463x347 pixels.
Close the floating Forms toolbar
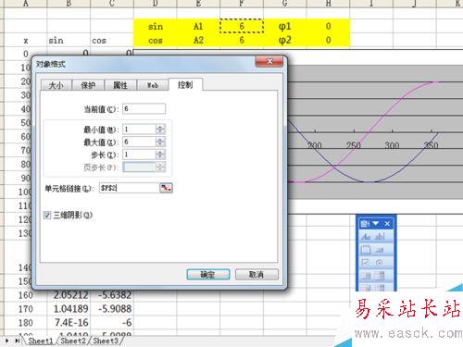[x=387, y=224]
